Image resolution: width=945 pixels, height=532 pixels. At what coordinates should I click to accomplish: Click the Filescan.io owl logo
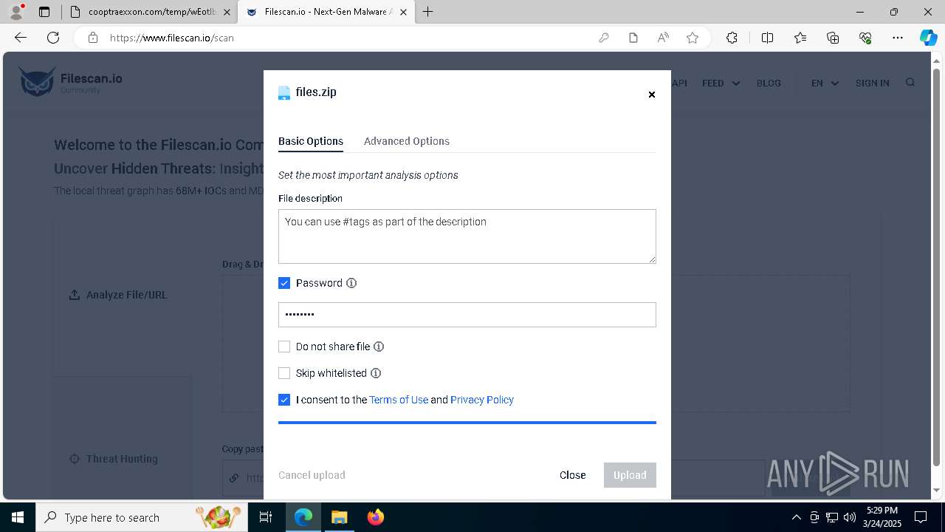(x=37, y=81)
